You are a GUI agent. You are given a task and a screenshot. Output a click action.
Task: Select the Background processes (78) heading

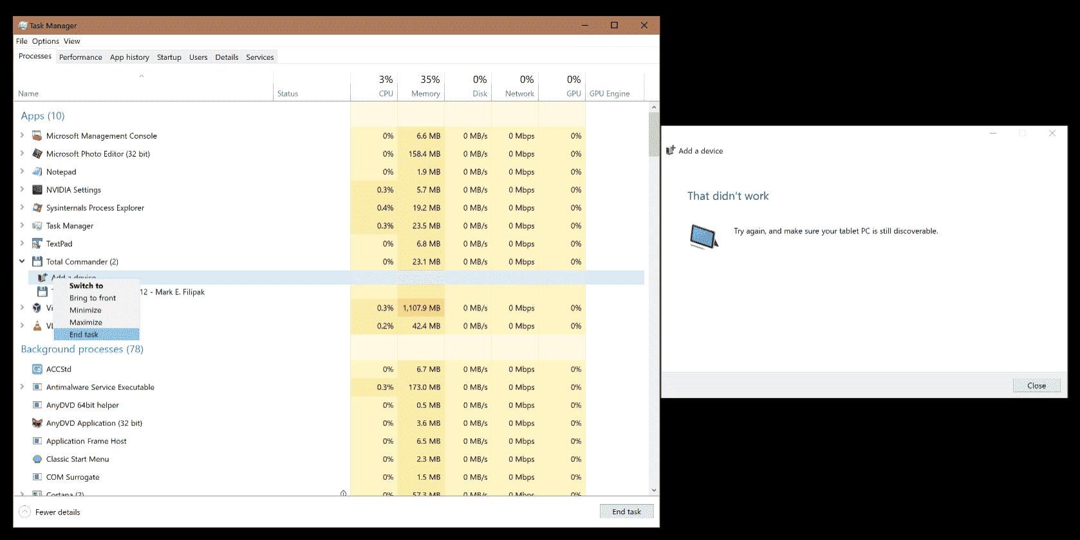point(82,349)
